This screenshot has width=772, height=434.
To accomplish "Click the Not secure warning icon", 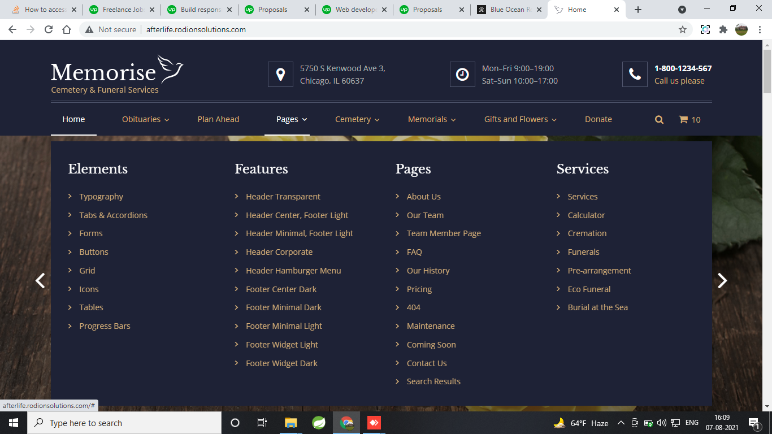I will [x=90, y=29].
